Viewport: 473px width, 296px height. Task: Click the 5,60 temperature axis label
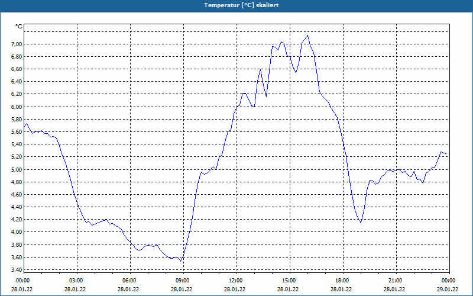point(17,132)
